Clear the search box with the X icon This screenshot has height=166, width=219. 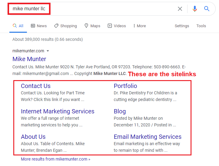coord(180,9)
